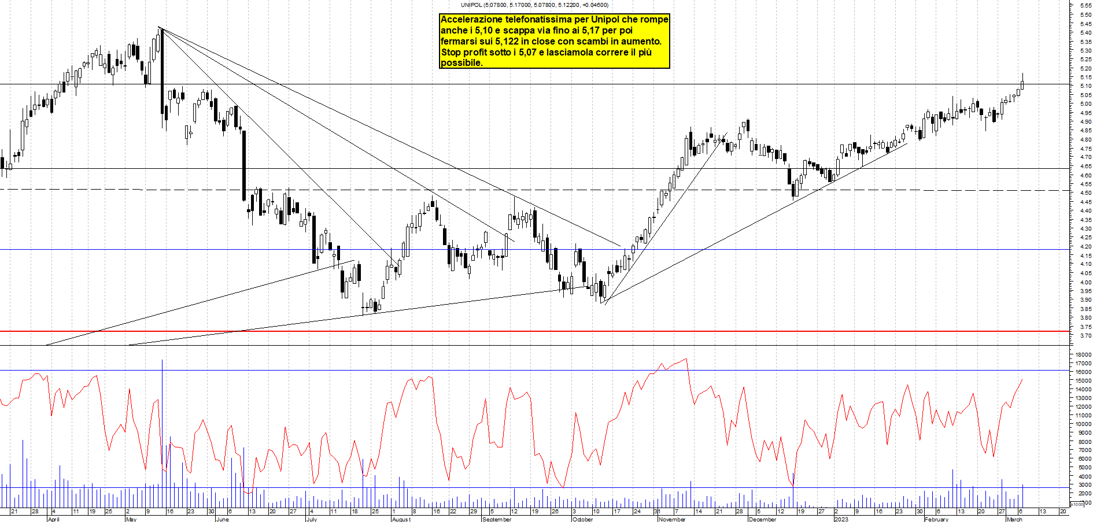
Task: Click the 5.00 price axis label
Action: click(x=1085, y=104)
